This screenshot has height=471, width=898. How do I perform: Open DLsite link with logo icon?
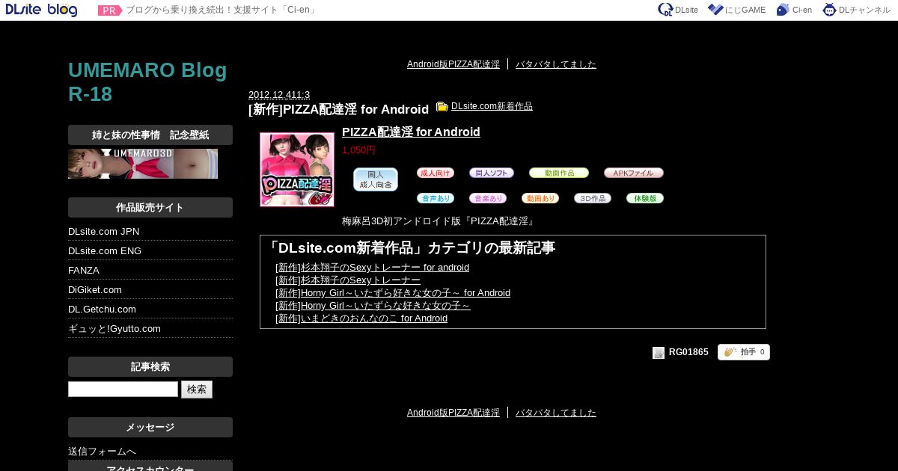(678, 10)
